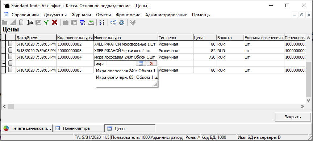The image size is (313, 141).
Task: Choose suggestion Икра осет.черн. 65г Обком
Action: (x=126, y=77)
